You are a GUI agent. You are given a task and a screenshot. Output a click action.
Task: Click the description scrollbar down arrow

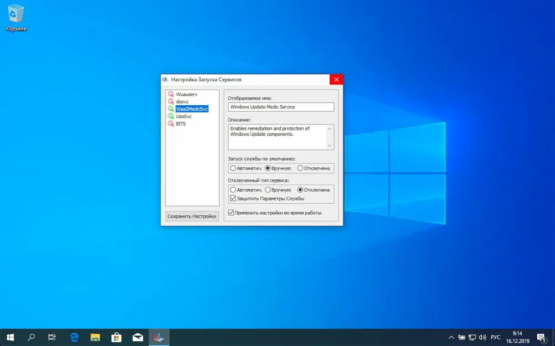point(330,145)
